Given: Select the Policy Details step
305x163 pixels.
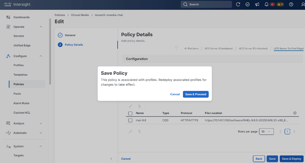Looking at the screenshot, I should point(74,45).
